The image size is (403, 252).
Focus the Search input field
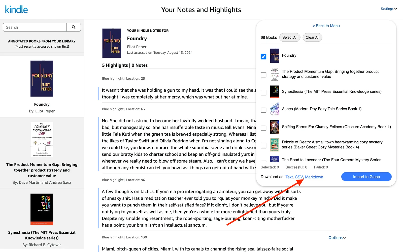[x=35, y=27]
